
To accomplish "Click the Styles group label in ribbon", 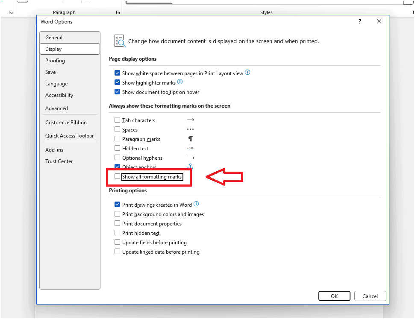I will coord(266,12).
